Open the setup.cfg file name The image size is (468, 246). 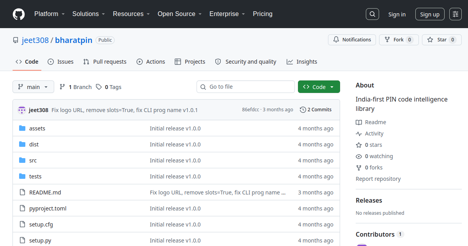click(x=41, y=225)
